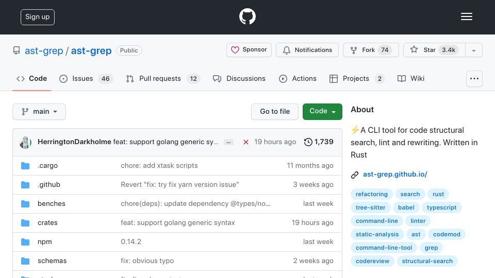Viewport: 495px width, 278px height.
Task: Open commit 'fix: obvious typo'
Action: (147, 260)
